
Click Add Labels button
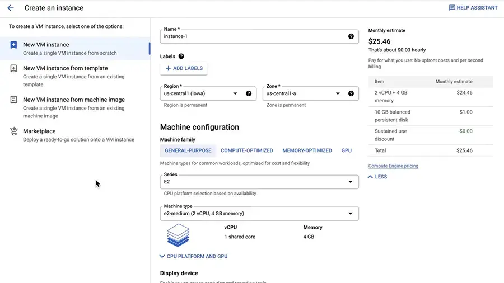[x=184, y=68]
